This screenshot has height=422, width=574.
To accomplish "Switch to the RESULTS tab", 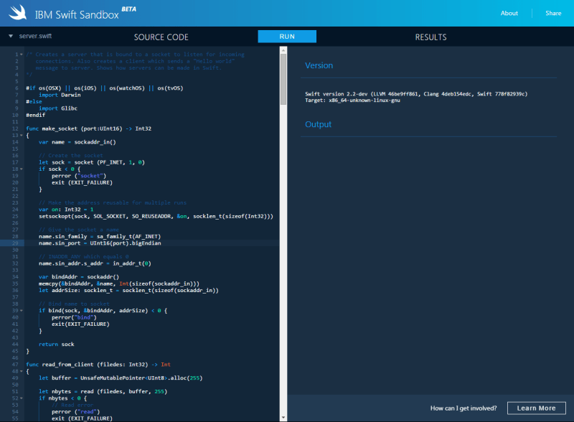I will 430,37.
